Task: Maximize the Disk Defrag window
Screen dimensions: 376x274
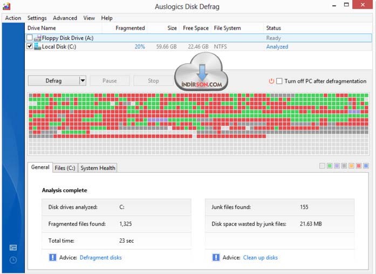Action: coord(346,4)
